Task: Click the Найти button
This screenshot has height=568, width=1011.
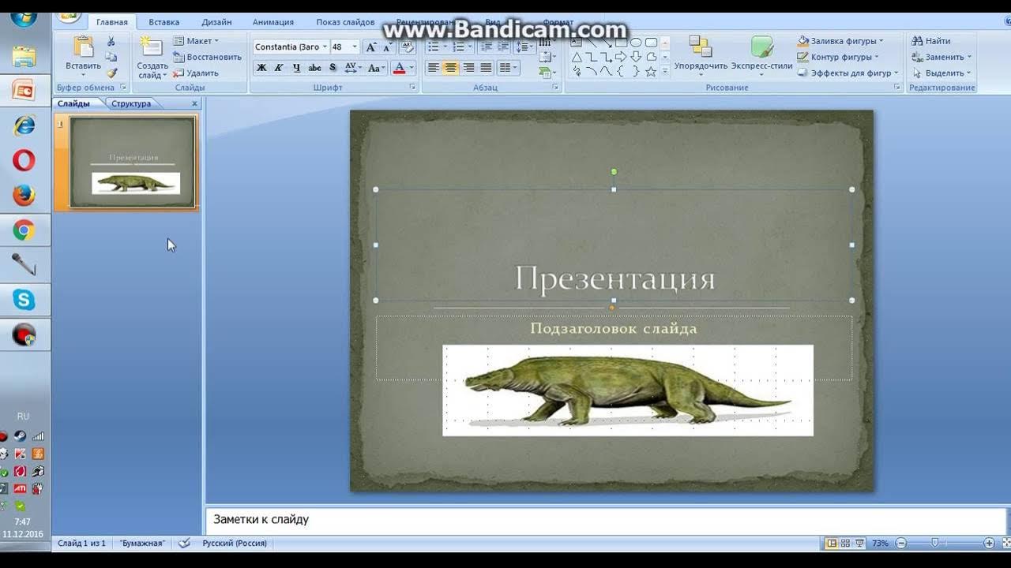Action: (931, 41)
